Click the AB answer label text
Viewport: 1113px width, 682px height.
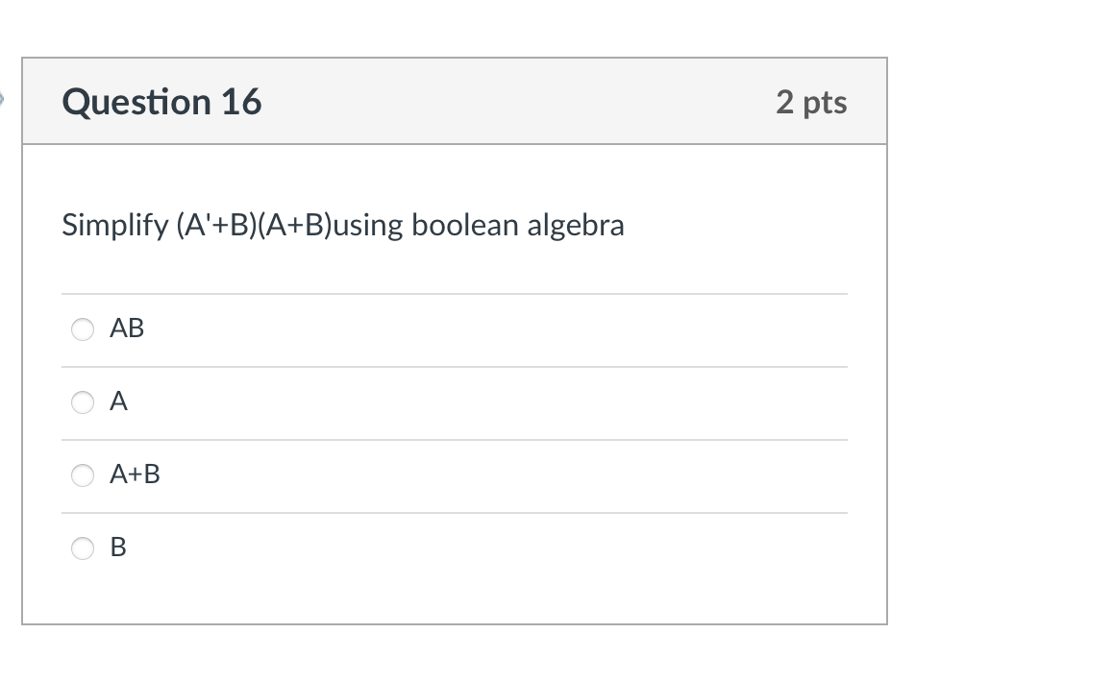[x=127, y=329]
